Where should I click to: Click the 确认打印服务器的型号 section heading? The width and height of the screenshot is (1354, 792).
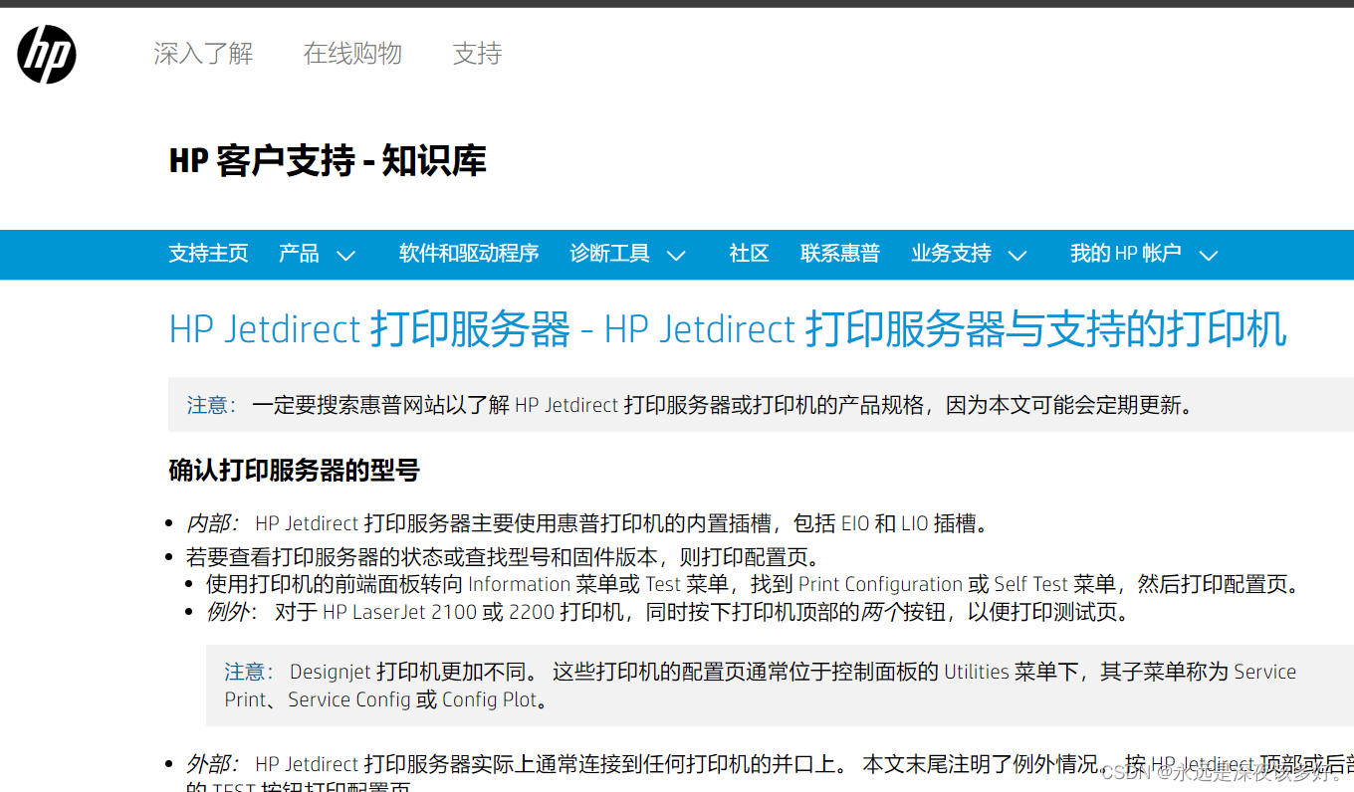coord(294,471)
